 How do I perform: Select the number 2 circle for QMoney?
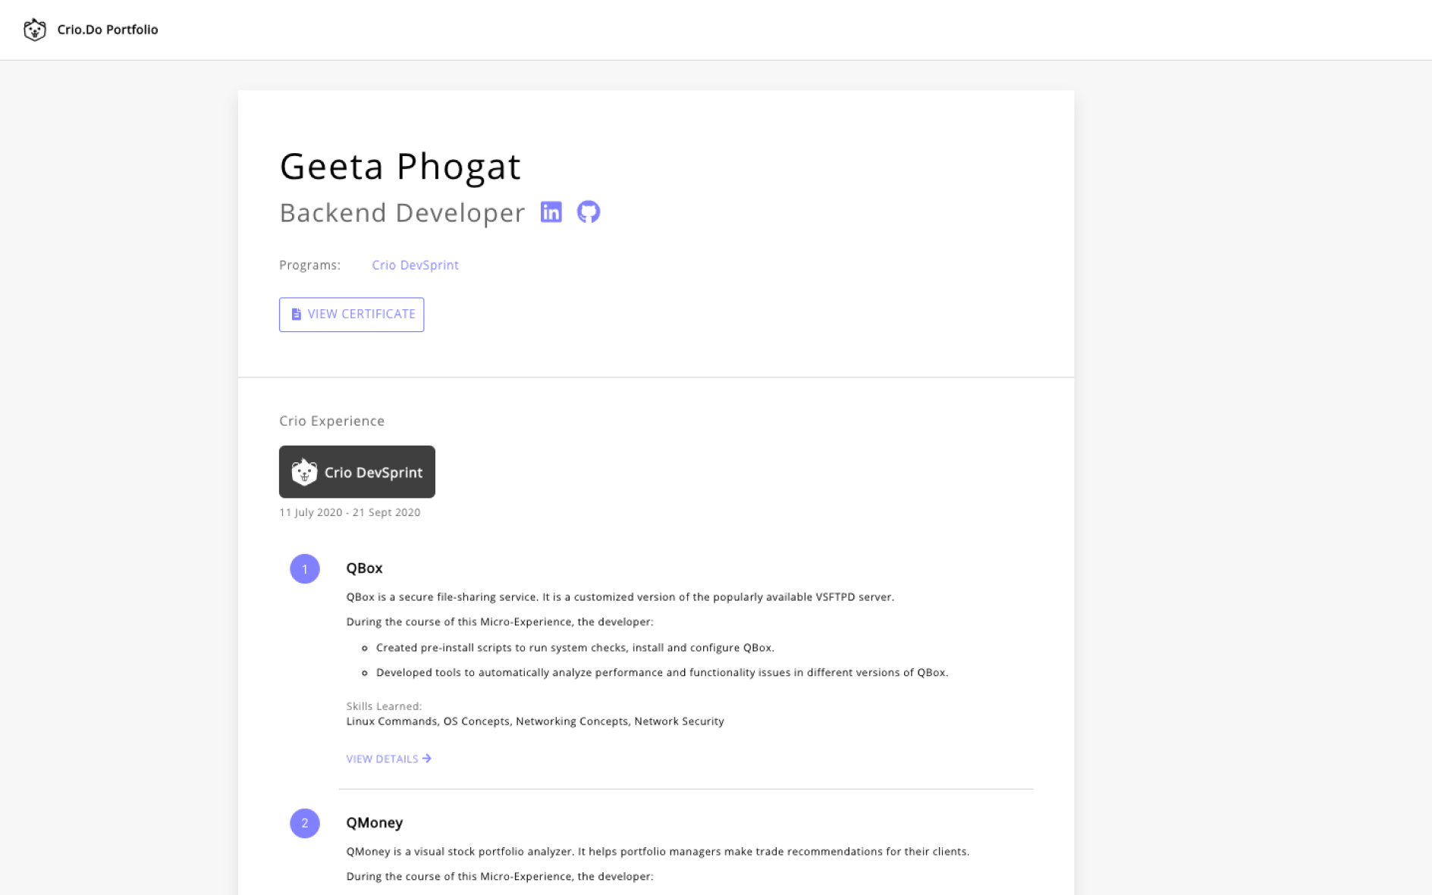pyautogui.click(x=305, y=823)
